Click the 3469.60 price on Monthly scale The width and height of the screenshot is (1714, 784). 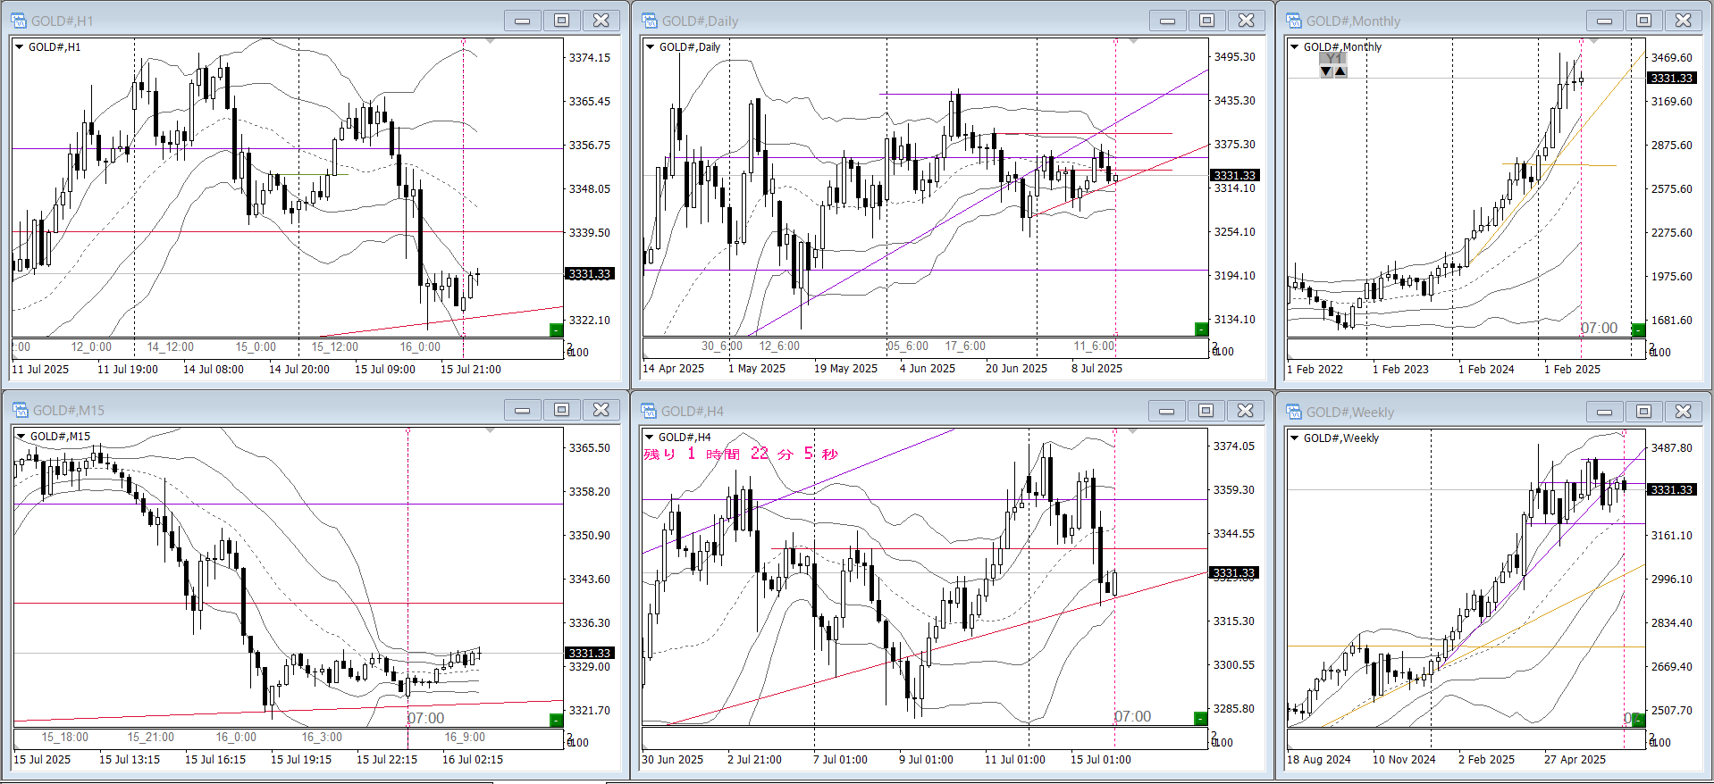(1672, 58)
